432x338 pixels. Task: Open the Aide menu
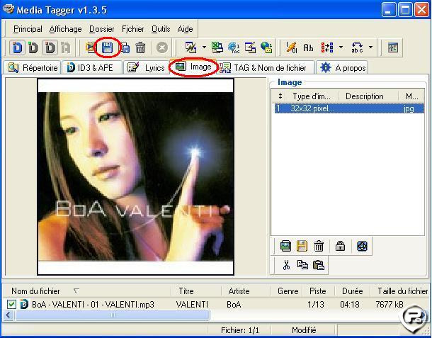click(x=185, y=29)
